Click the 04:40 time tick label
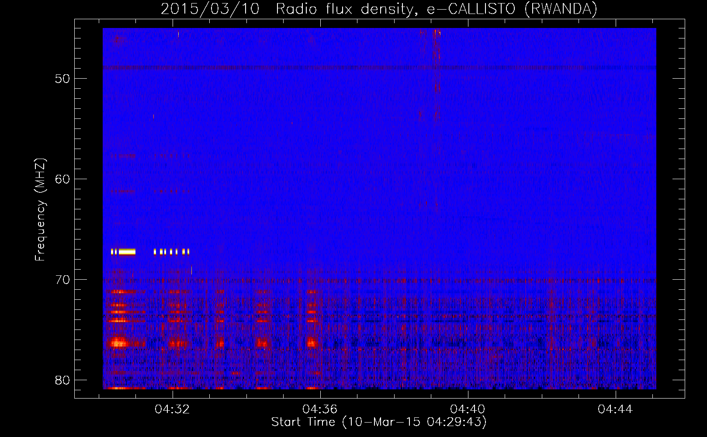The height and width of the screenshot is (437, 707). pos(468,409)
